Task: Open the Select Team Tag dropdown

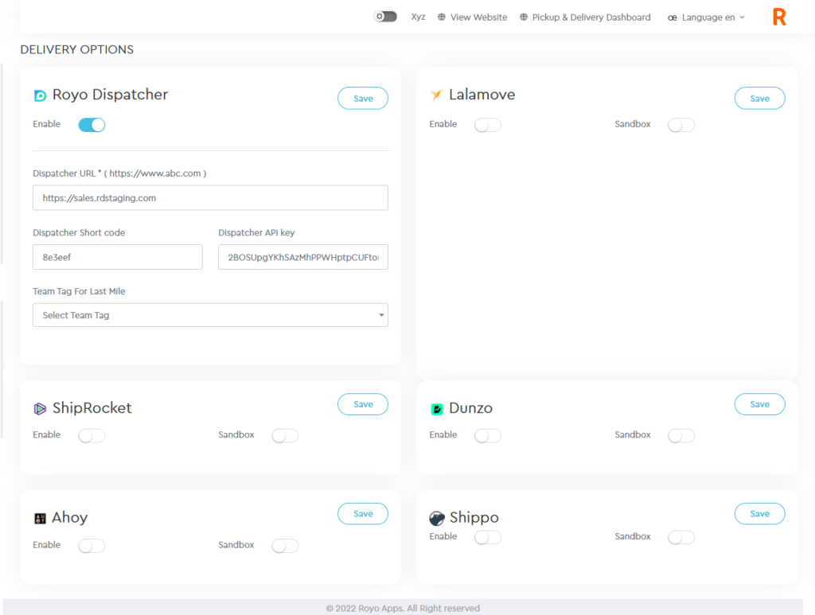Action: point(210,315)
